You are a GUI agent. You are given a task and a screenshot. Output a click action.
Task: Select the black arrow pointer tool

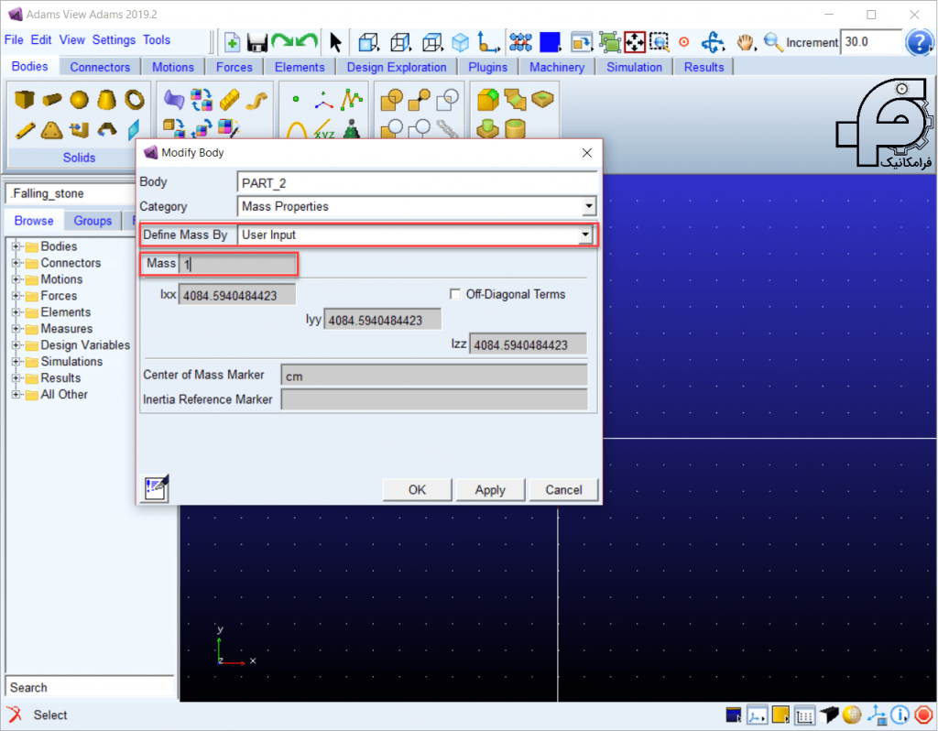(x=335, y=42)
